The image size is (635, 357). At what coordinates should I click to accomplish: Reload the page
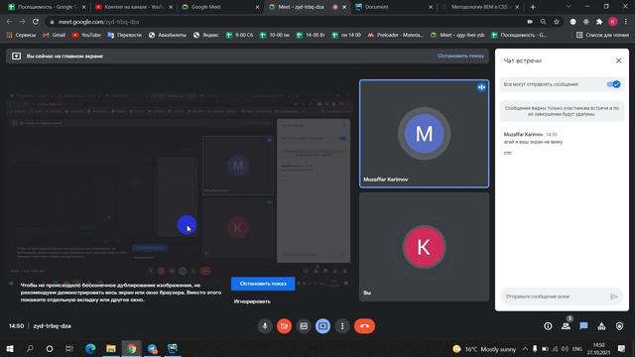point(36,22)
